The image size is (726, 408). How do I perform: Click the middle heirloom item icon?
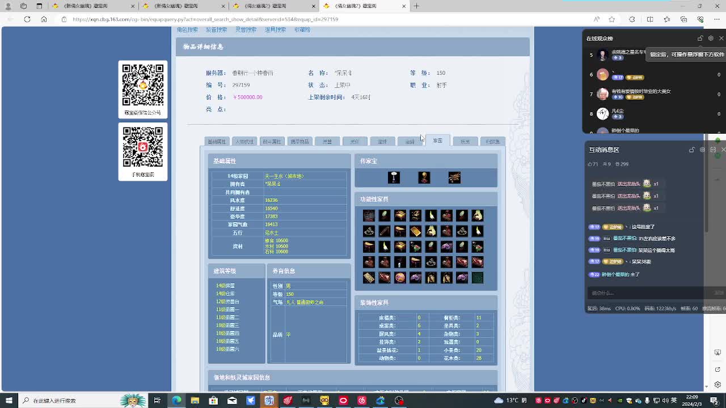tap(424, 178)
